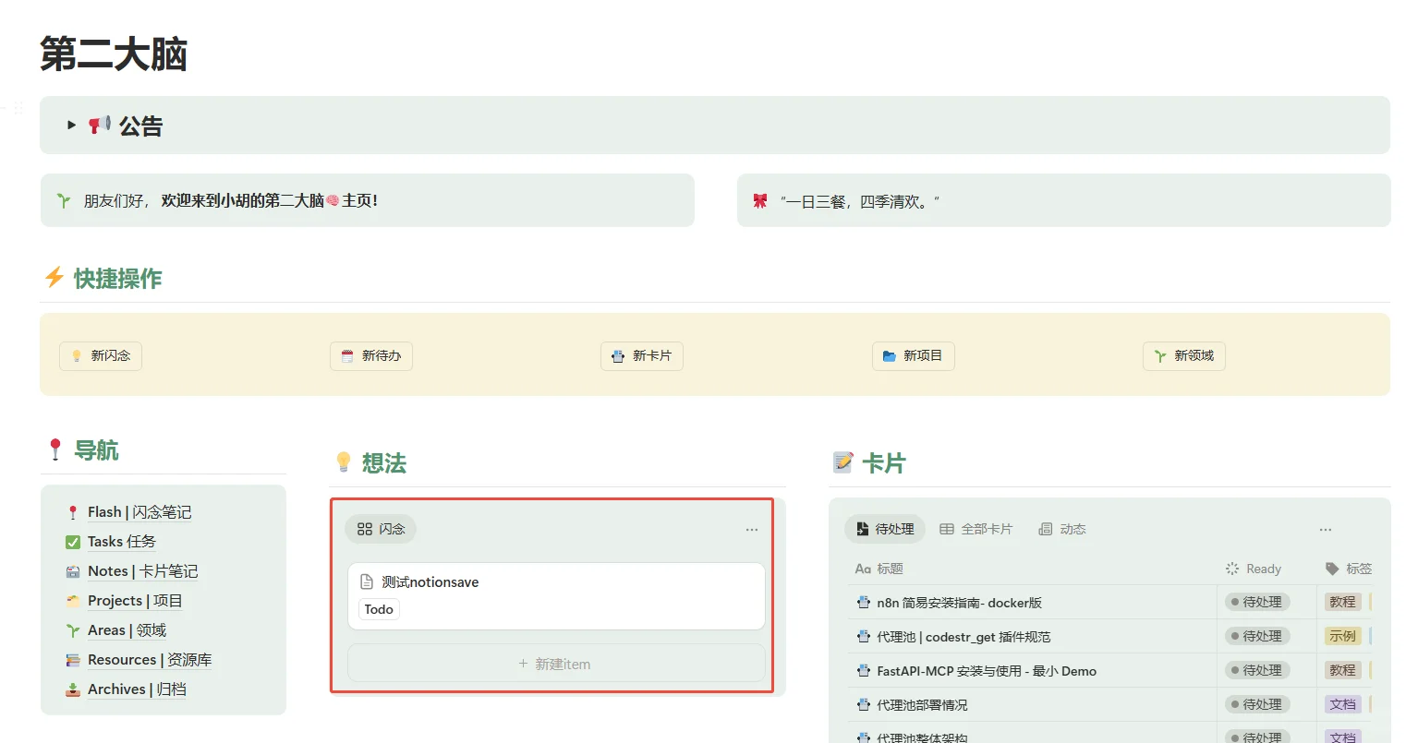Click the folder icon on 新项目 button
Screen dimensions: 1418x743
pos(887,356)
